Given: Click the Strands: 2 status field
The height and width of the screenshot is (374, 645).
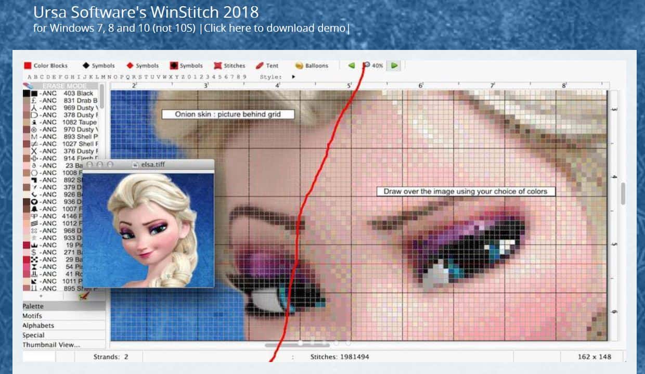Looking at the screenshot, I should [x=111, y=357].
